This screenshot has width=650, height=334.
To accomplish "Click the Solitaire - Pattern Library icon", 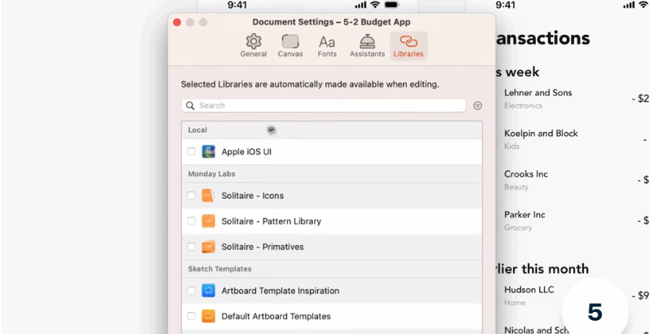I will [x=208, y=221].
